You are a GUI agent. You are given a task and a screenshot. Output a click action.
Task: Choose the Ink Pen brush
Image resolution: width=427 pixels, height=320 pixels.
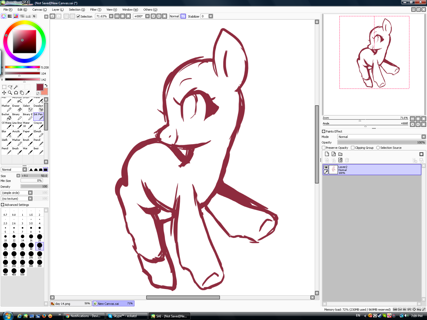click(x=38, y=117)
